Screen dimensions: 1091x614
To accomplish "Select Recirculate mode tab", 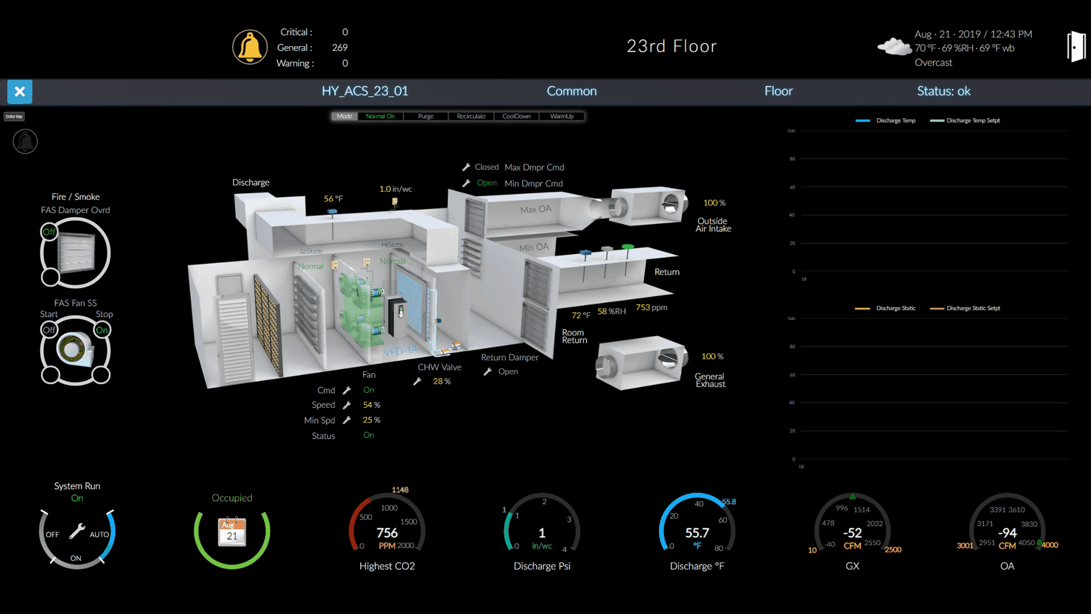I will [471, 117].
